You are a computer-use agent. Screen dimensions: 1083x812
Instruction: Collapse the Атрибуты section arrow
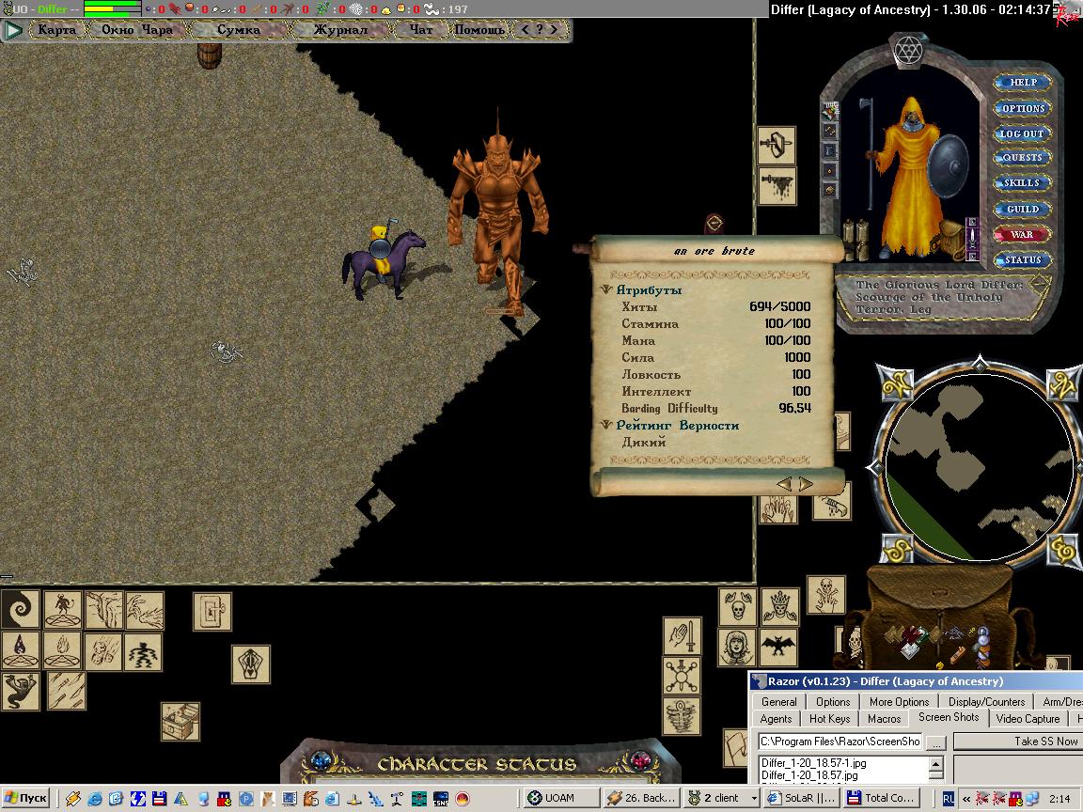point(607,290)
